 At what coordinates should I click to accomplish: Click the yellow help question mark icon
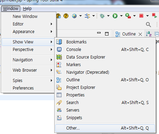coord(66,16)
